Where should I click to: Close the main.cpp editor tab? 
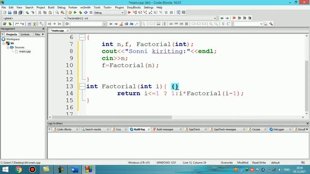point(68,30)
